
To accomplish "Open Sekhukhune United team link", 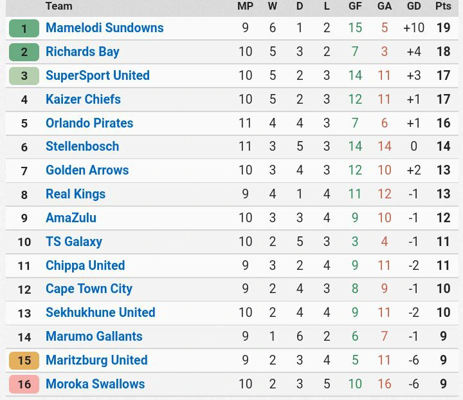I will click(100, 312).
